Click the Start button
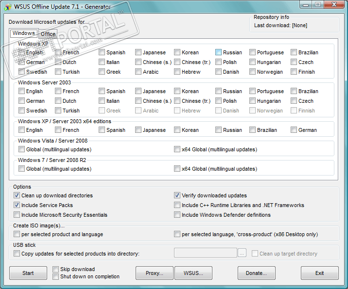348x289 pixels. (x=28, y=273)
